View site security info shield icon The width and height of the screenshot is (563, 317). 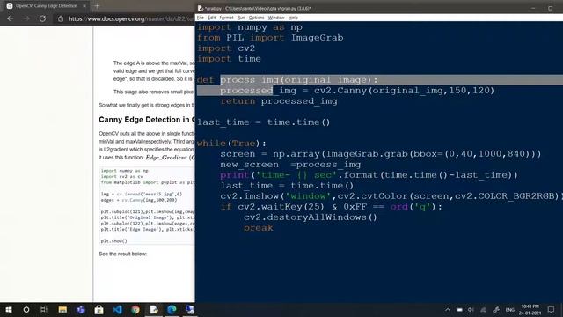click(61, 18)
